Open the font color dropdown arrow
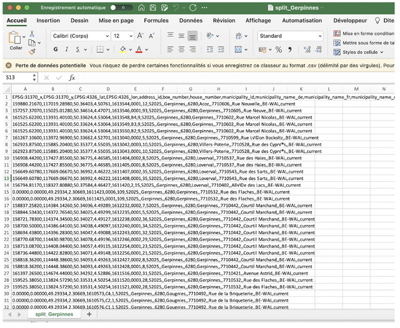This screenshot has width=400, height=328. pos(147,50)
